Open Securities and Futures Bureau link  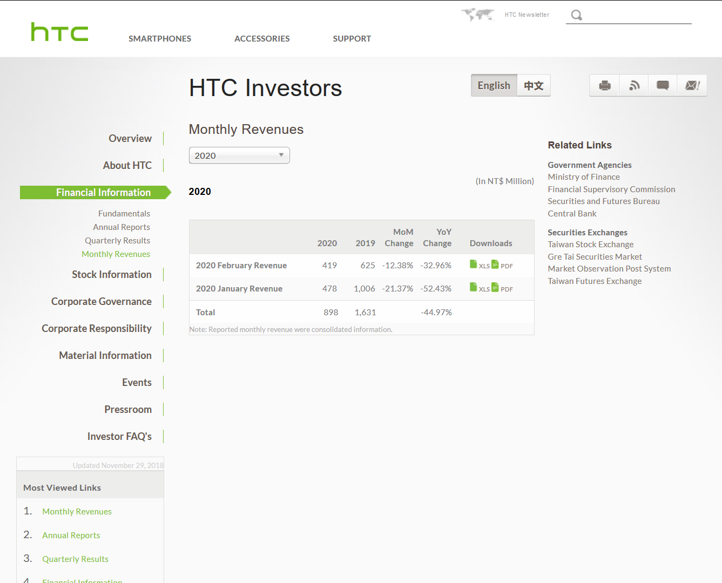(604, 201)
